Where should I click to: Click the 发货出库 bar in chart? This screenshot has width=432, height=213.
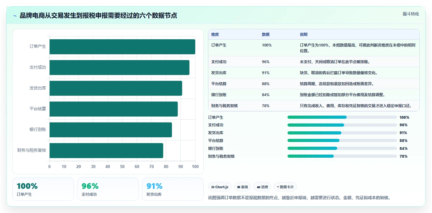116,88
